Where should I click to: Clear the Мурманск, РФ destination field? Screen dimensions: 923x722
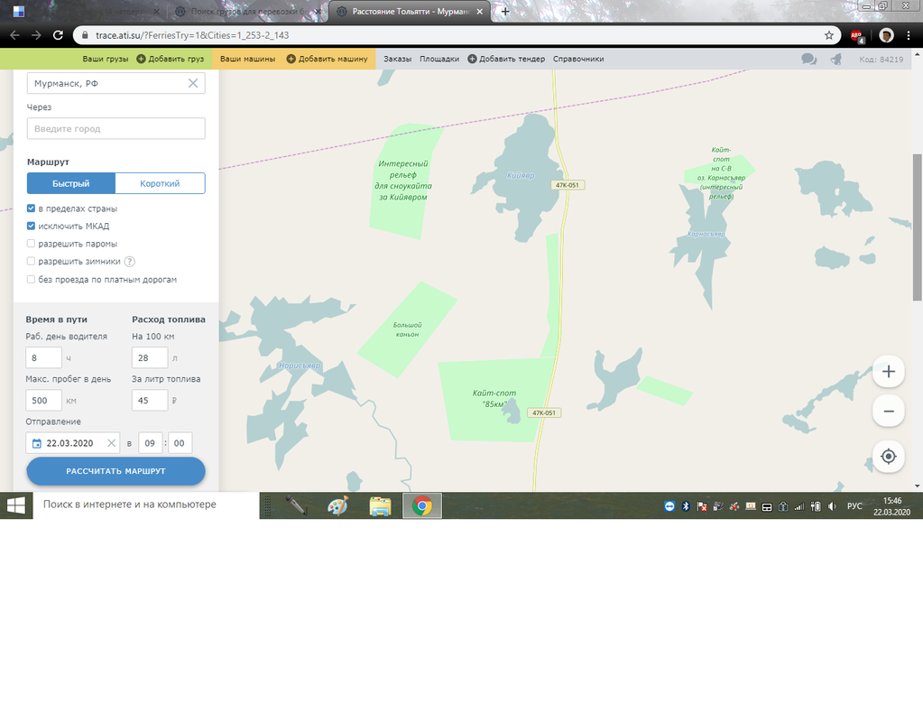tap(193, 83)
